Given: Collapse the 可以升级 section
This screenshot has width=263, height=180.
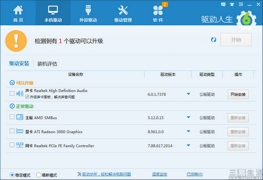Looking at the screenshot, I should pyautogui.click(x=12, y=83).
